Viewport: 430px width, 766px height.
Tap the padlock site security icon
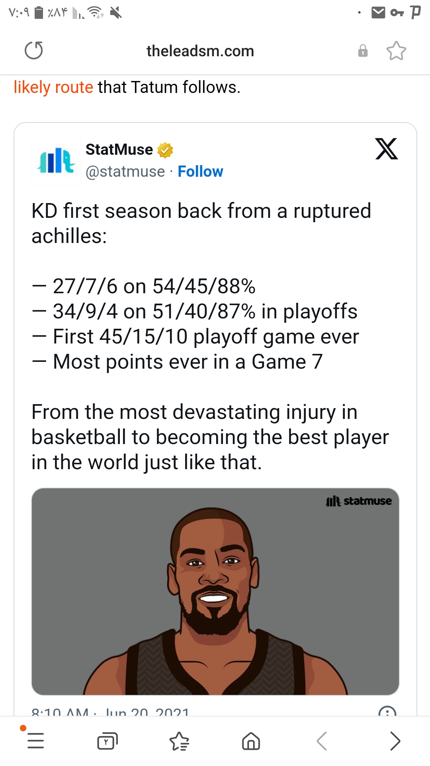pyautogui.click(x=363, y=51)
